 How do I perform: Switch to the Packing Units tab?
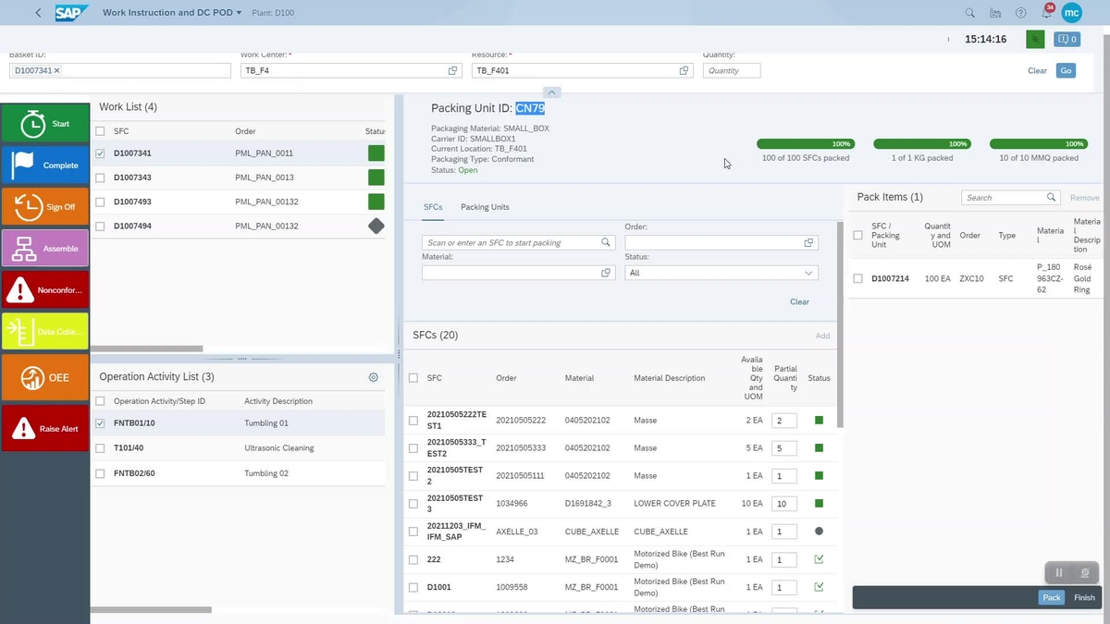pos(485,207)
